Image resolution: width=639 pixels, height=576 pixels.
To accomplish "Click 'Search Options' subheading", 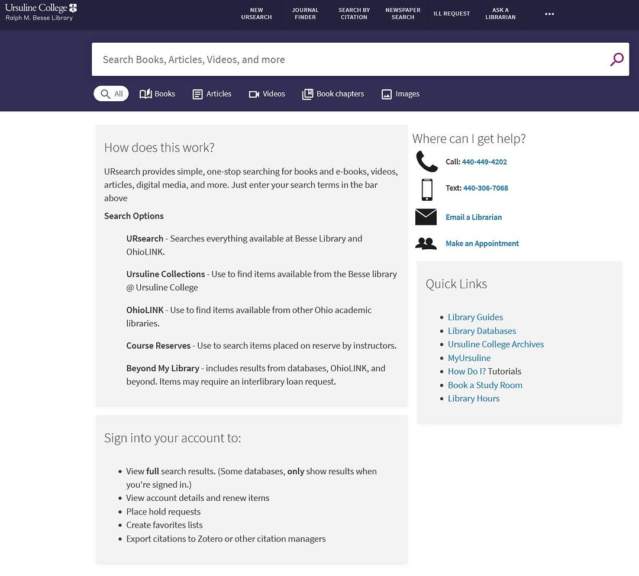I will pyautogui.click(x=134, y=216).
